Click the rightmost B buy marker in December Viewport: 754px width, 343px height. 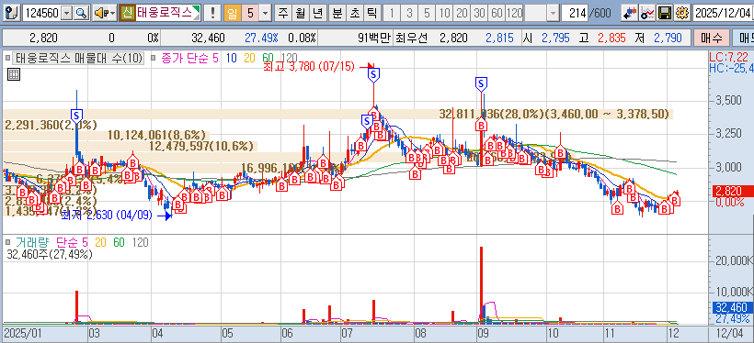tap(675, 200)
